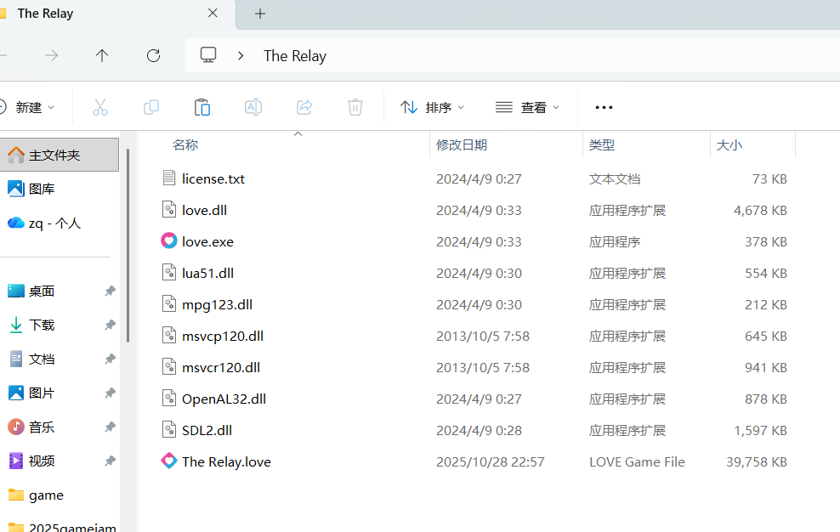840x532 pixels.
Task: Click the Delete trash icon
Action: click(x=355, y=107)
